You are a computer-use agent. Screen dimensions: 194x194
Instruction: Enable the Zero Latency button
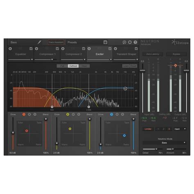click(153, 54)
